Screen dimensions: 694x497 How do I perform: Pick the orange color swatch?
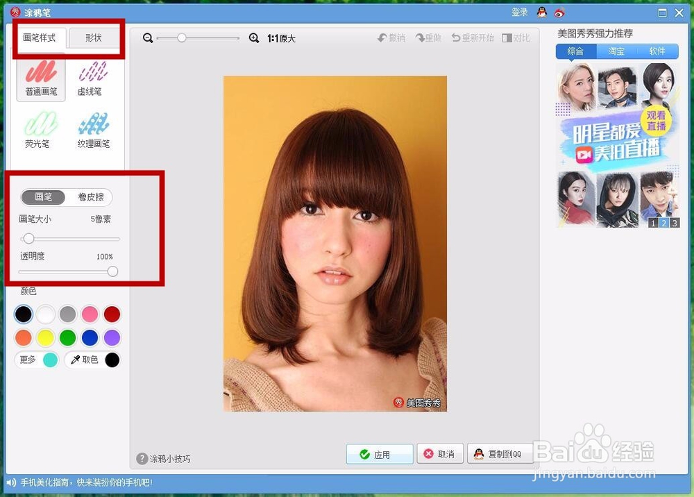click(24, 337)
